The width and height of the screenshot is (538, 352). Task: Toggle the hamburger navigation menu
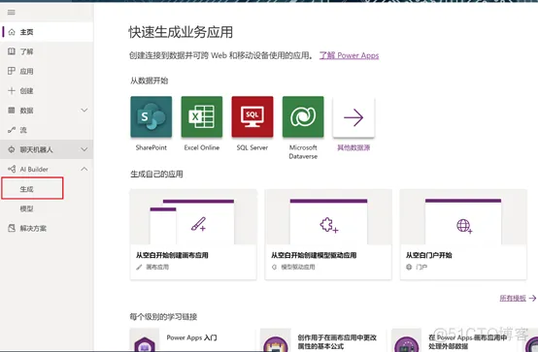pyautogui.click(x=12, y=13)
